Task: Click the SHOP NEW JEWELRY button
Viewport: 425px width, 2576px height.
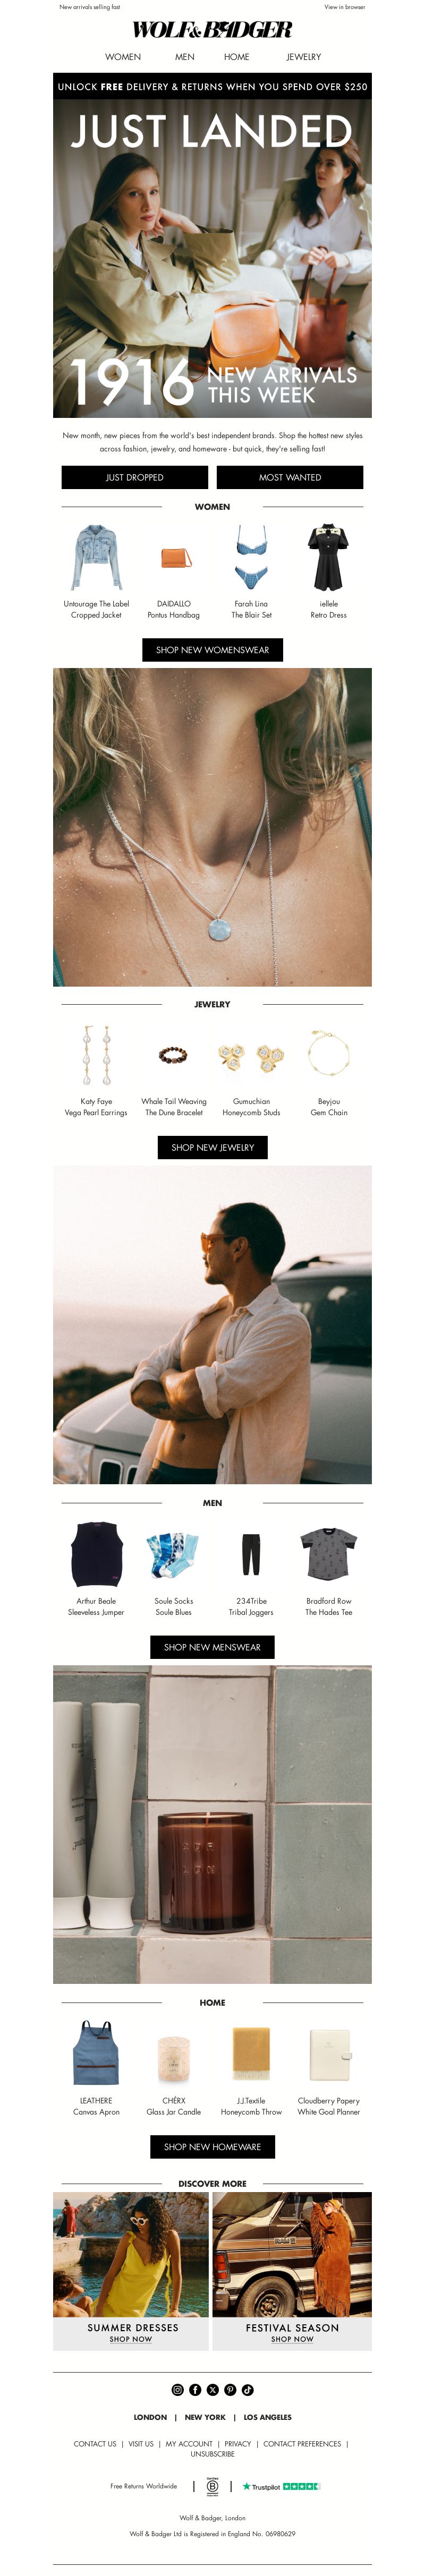Action: (x=213, y=1147)
